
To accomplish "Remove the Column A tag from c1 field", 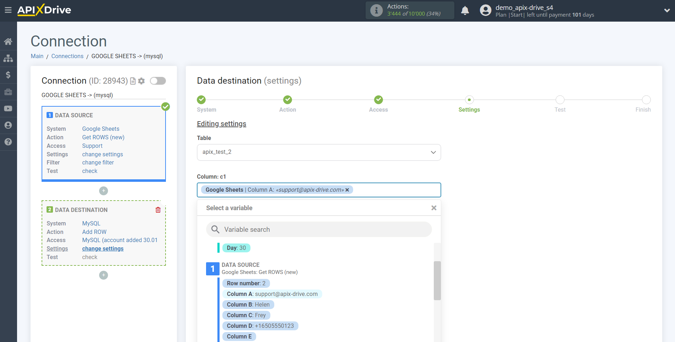I will tap(347, 190).
